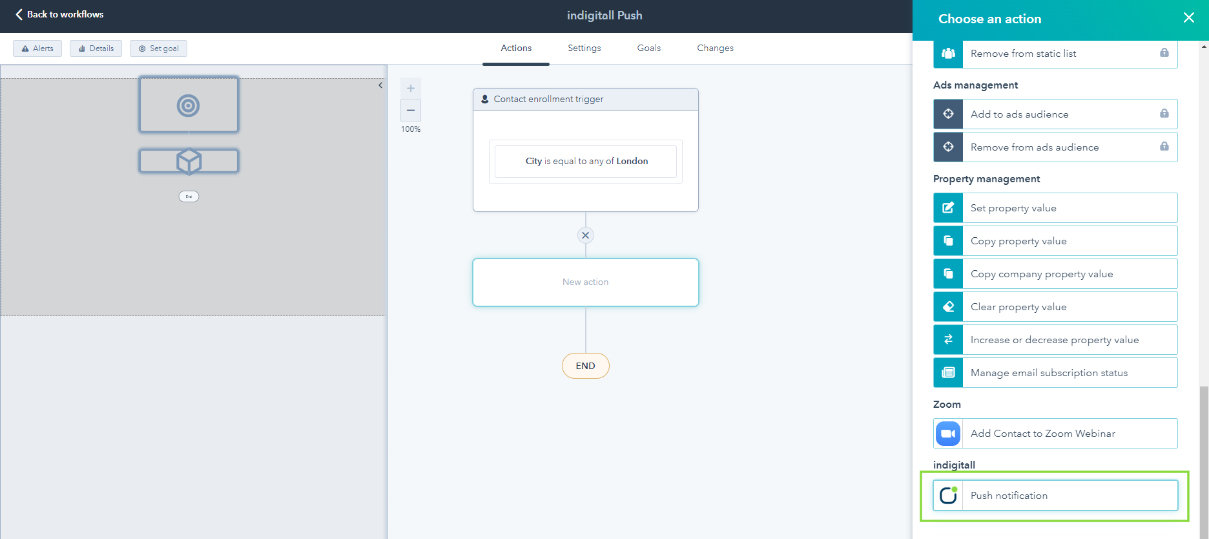Screen dimensions: 1209x539
Task: Click the Zoom camera icon
Action: (x=948, y=434)
